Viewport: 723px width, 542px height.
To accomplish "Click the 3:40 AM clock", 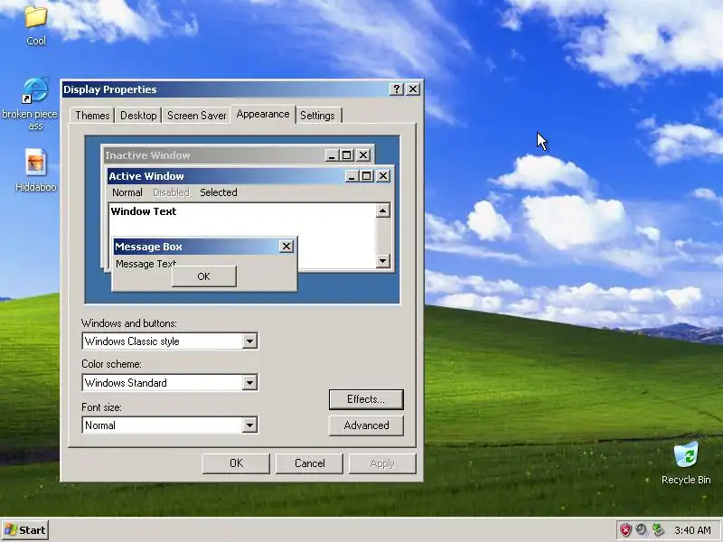I will (x=692, y=530).
